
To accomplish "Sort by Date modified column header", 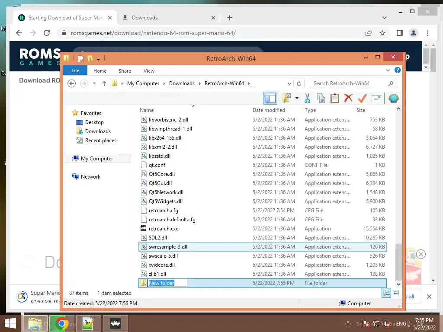I will [x=268, y=110].
